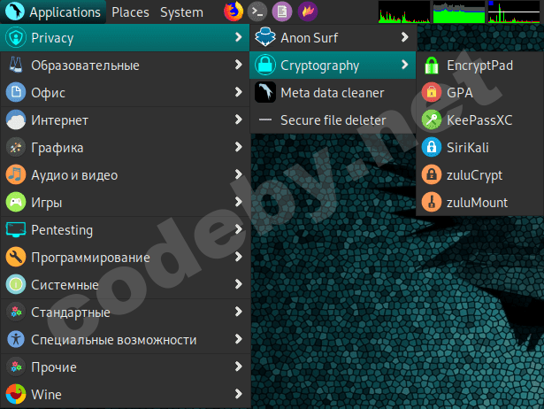544x409 pixels.
Task: Click the GPA red lock icon
Action: click(x=432, y=92)
